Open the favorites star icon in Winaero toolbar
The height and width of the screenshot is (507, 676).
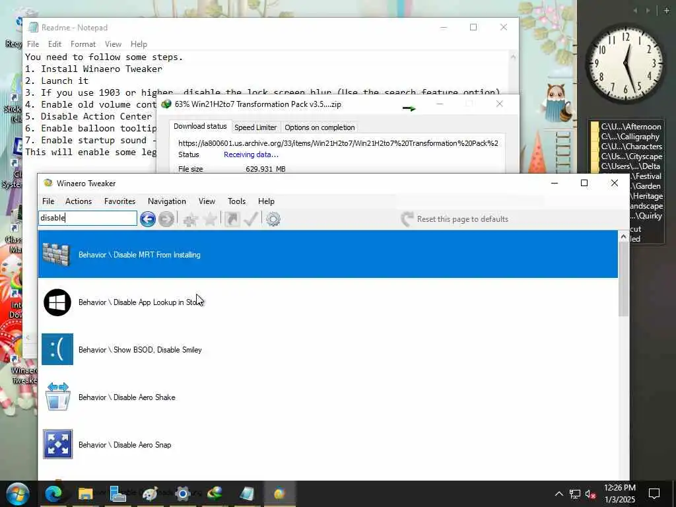click(210, 219)
